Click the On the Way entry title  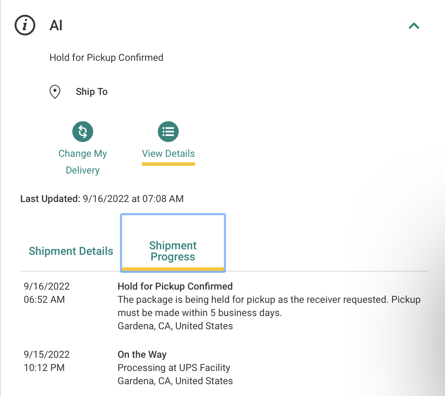pyautogui.click(x=142, y=355)
